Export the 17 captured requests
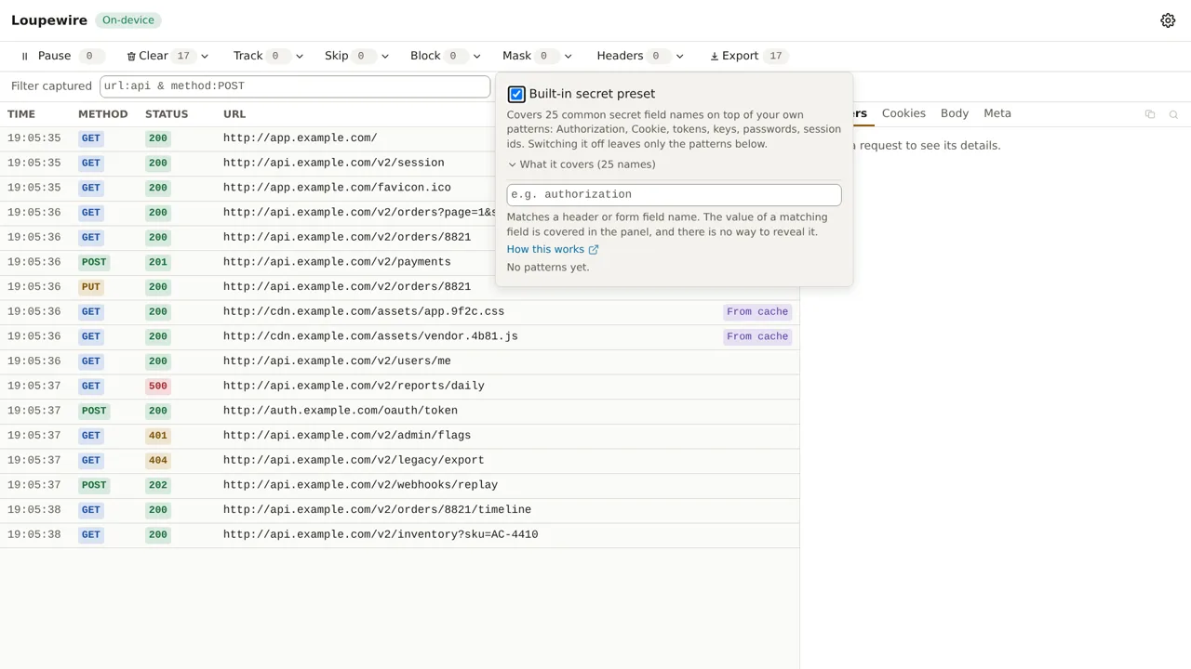This screenshot has height=669, width=1191. pos(748,56)
